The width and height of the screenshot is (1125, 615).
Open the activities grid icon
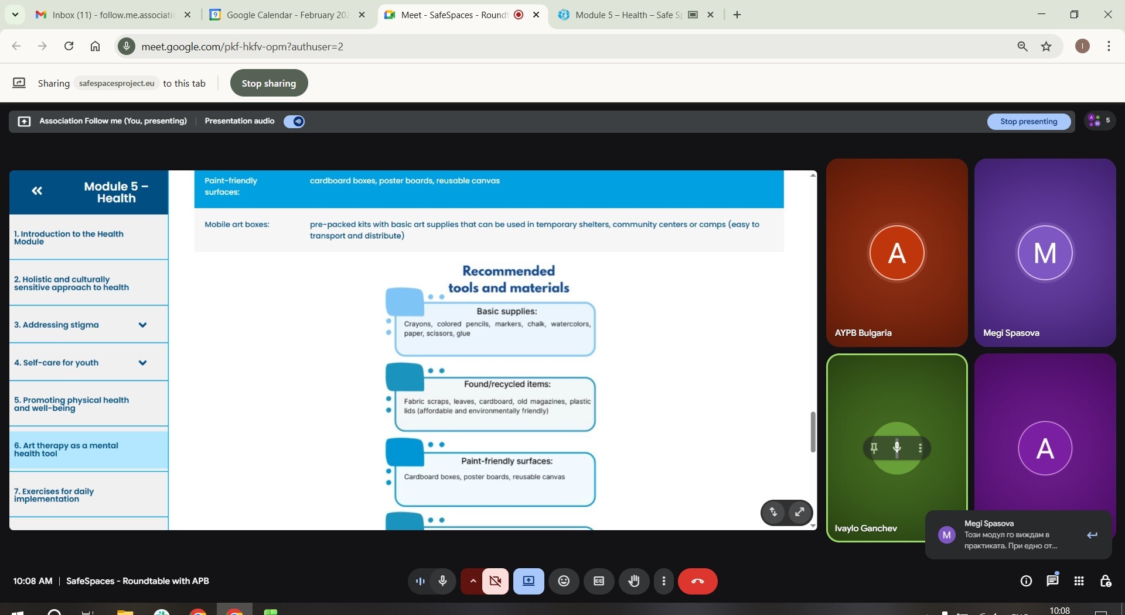(x=1079, y=581)
